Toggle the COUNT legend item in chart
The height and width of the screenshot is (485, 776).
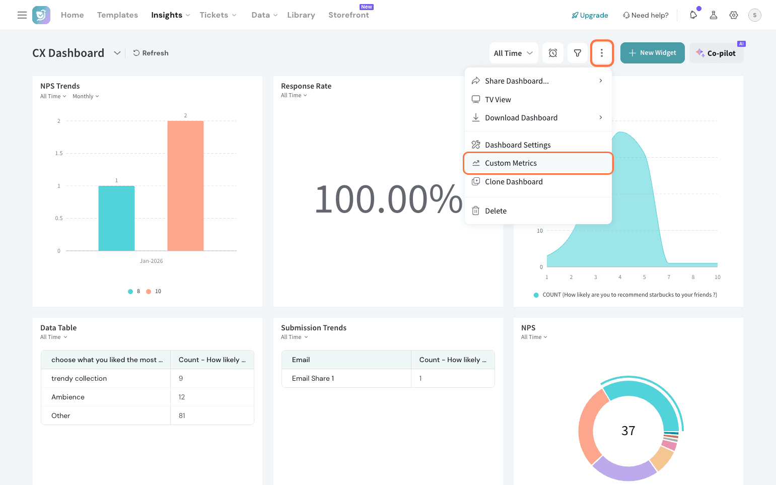point(624,295)
